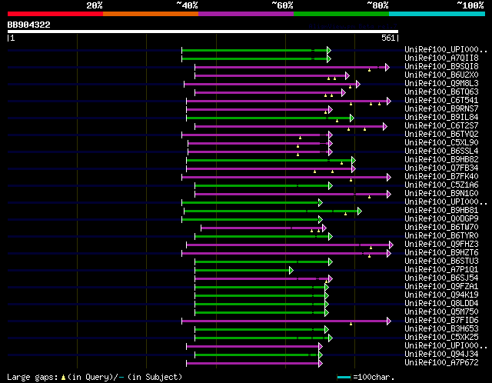Select the UniRef100_B9RNS7 label

tap(441, 109)
